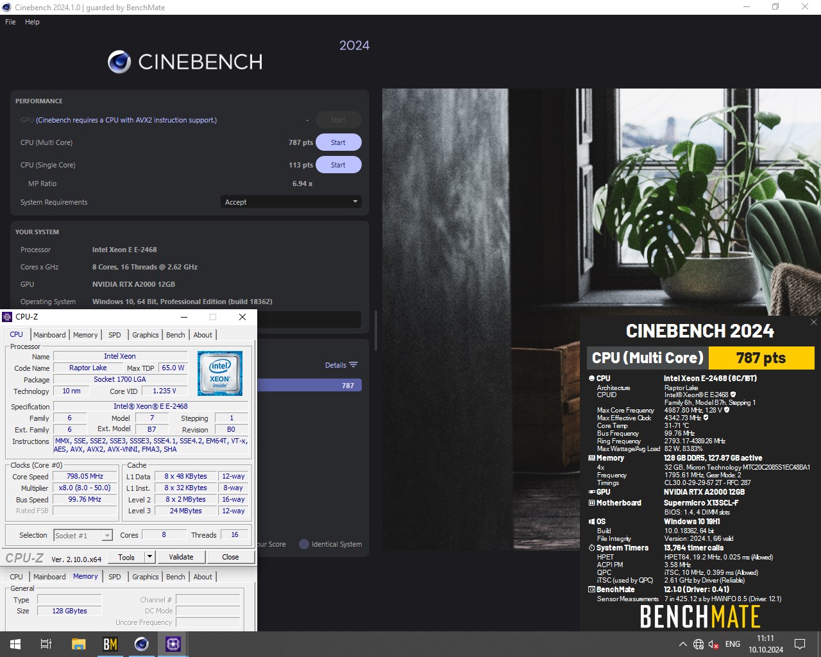Click the Intel Xeon logo in CPU-Z
The height and width of the screenshot is (657, 821).
[220, 373]
